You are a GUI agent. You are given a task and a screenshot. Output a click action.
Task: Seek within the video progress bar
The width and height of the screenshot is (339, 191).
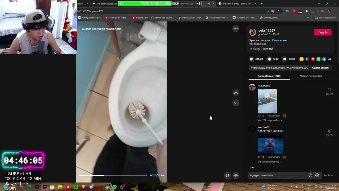(113, 175)
